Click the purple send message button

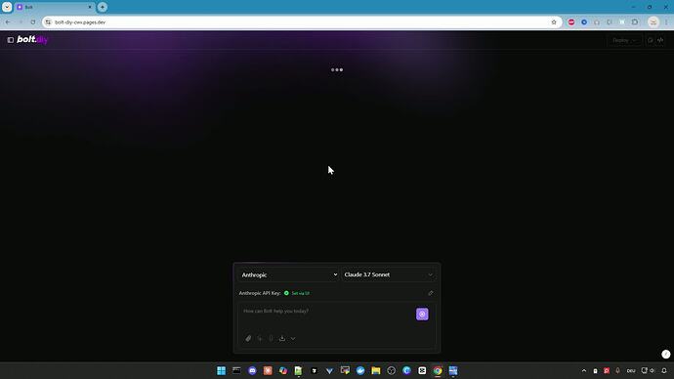tap(422, 315)
